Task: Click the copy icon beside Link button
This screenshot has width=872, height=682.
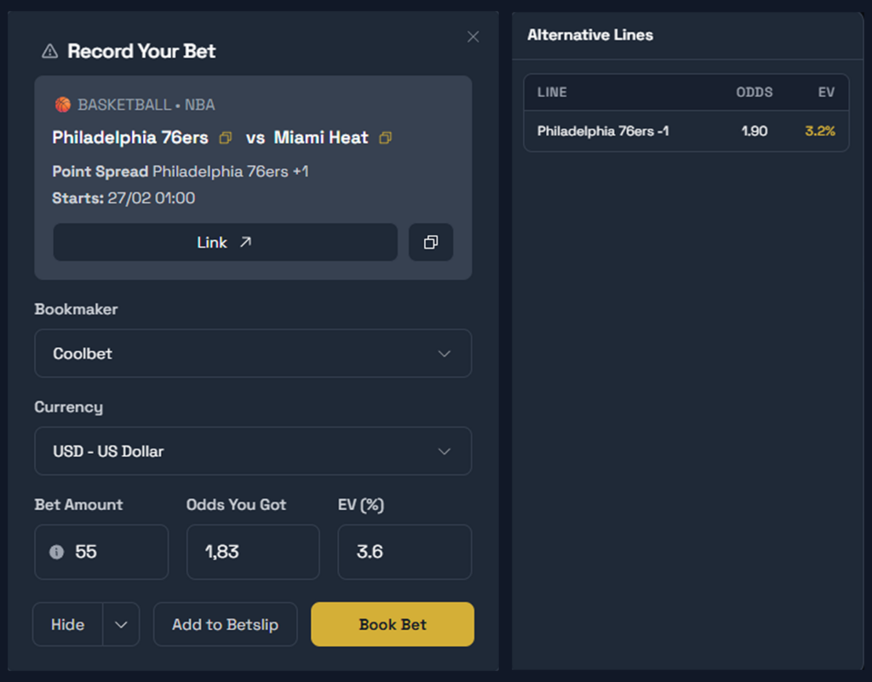Action: [x=431, y=243]
